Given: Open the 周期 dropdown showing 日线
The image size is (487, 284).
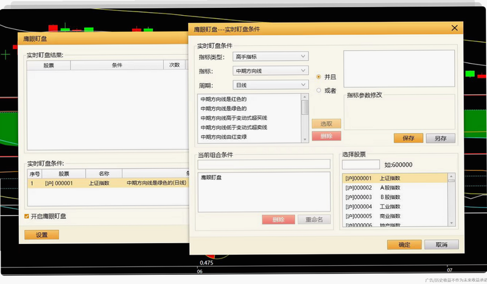Looking at the screenshot, I should [x=270, y=85].
